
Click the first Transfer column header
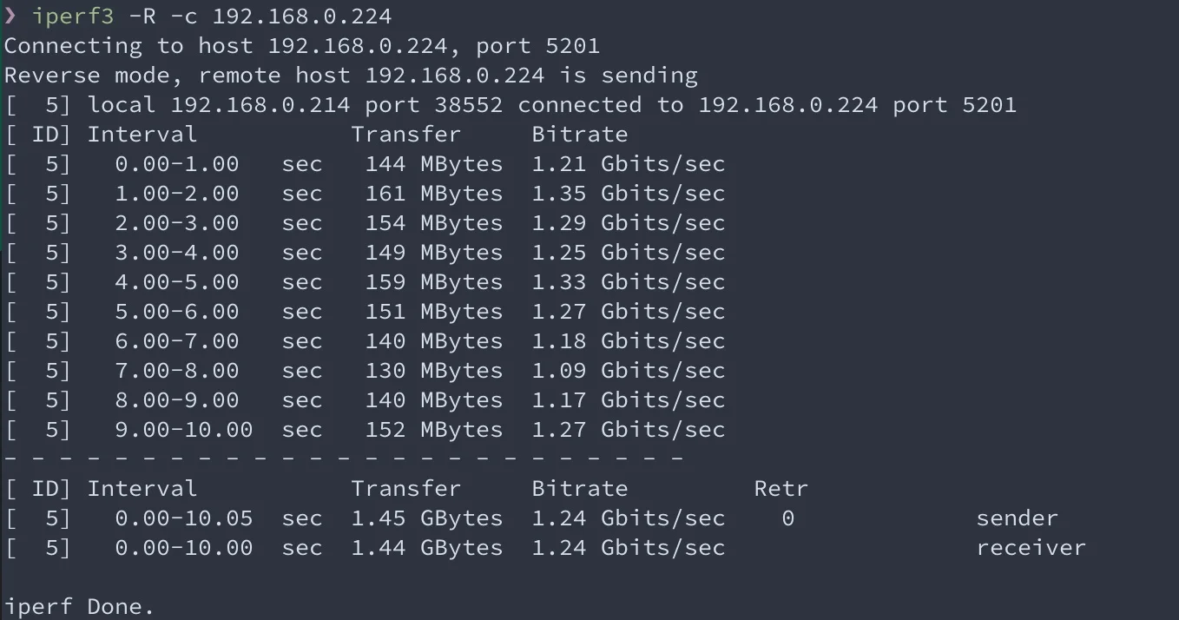(405, 135)
